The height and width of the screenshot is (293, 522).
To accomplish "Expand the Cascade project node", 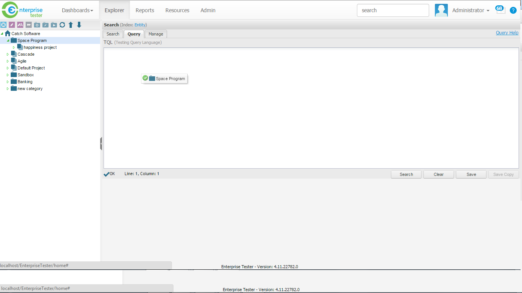I will 8,55.
